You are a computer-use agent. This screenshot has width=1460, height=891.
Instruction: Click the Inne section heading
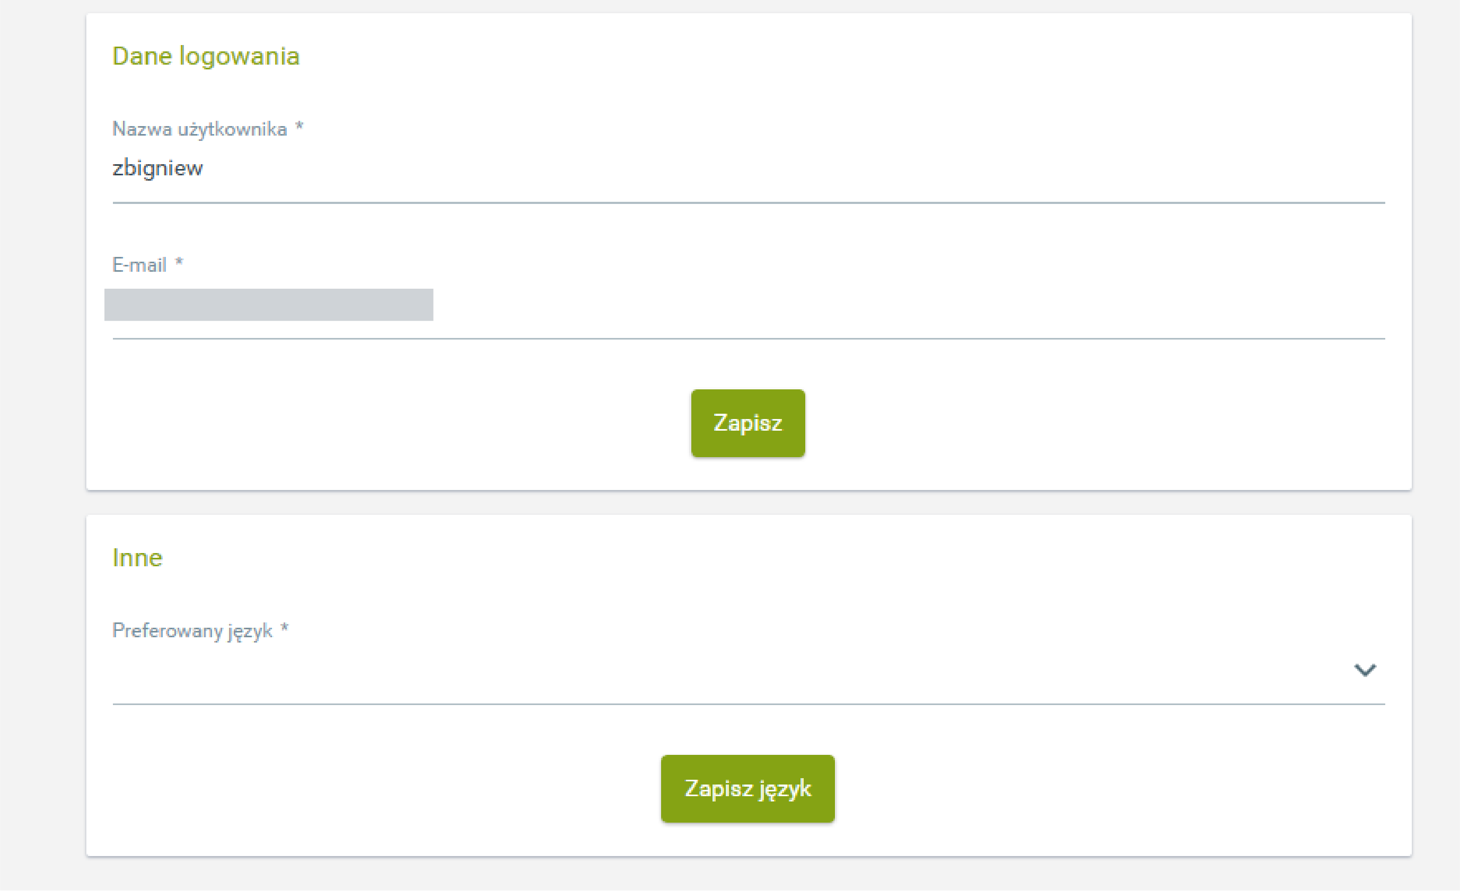tap(137, 558)
